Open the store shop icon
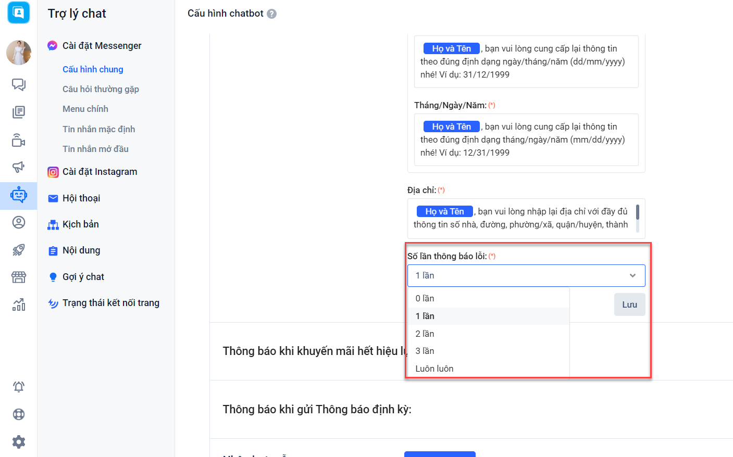The width and height of the screenshot is (733, 457). pyautogui.click(x=19, y=277)
